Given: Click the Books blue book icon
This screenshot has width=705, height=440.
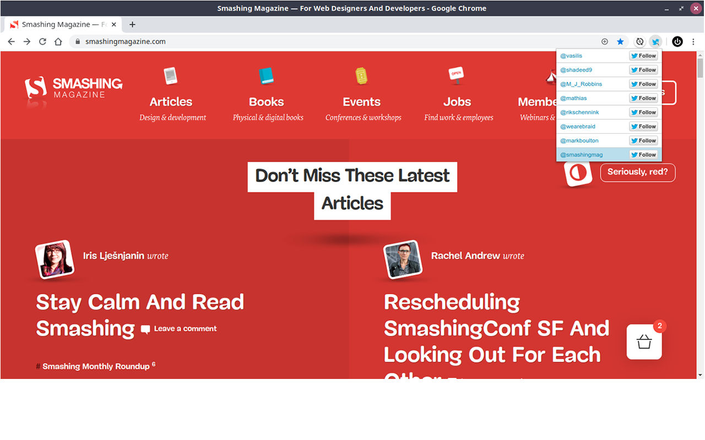Looking at the screenshot, I should [267, 75].
